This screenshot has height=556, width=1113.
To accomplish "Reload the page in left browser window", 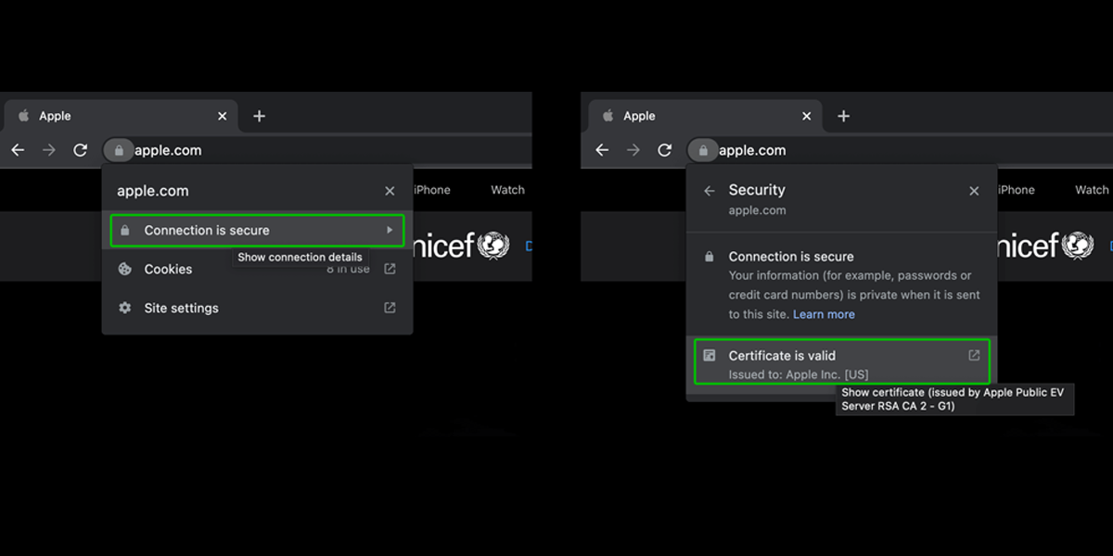I will (x=81, y=150).
